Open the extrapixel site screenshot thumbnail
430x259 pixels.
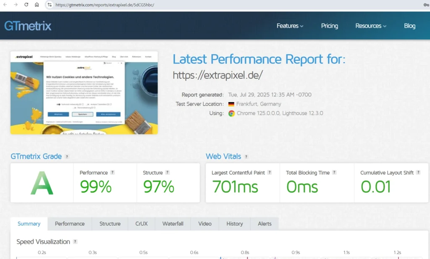pyautogui.click(x=84, y=92)
